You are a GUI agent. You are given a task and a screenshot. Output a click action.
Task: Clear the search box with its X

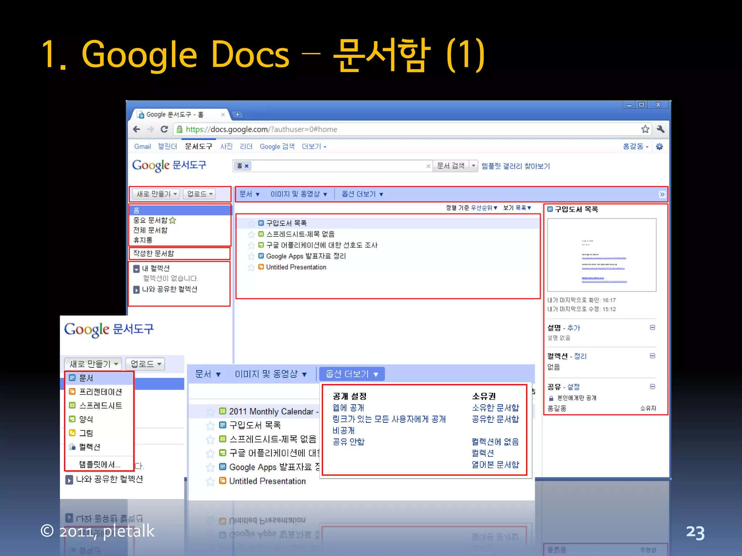click(x=428, y=166)
